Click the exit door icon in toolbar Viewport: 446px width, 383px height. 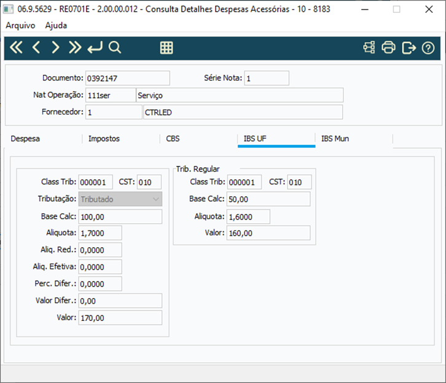(409, 47)
